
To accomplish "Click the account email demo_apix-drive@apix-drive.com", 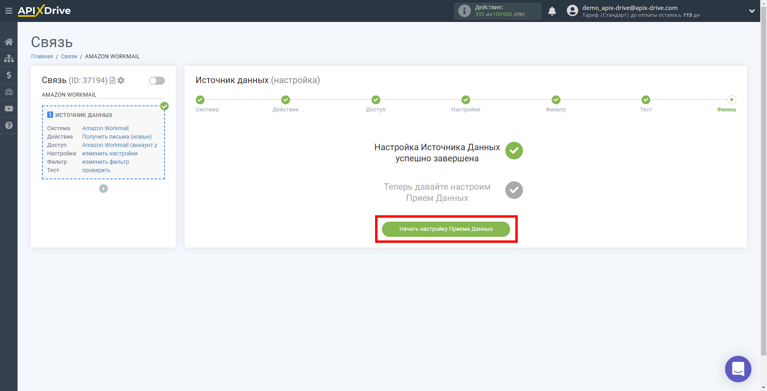I will (x=630, y=8).
